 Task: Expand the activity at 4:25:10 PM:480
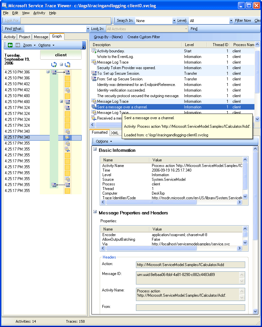[x=61, y=101]
